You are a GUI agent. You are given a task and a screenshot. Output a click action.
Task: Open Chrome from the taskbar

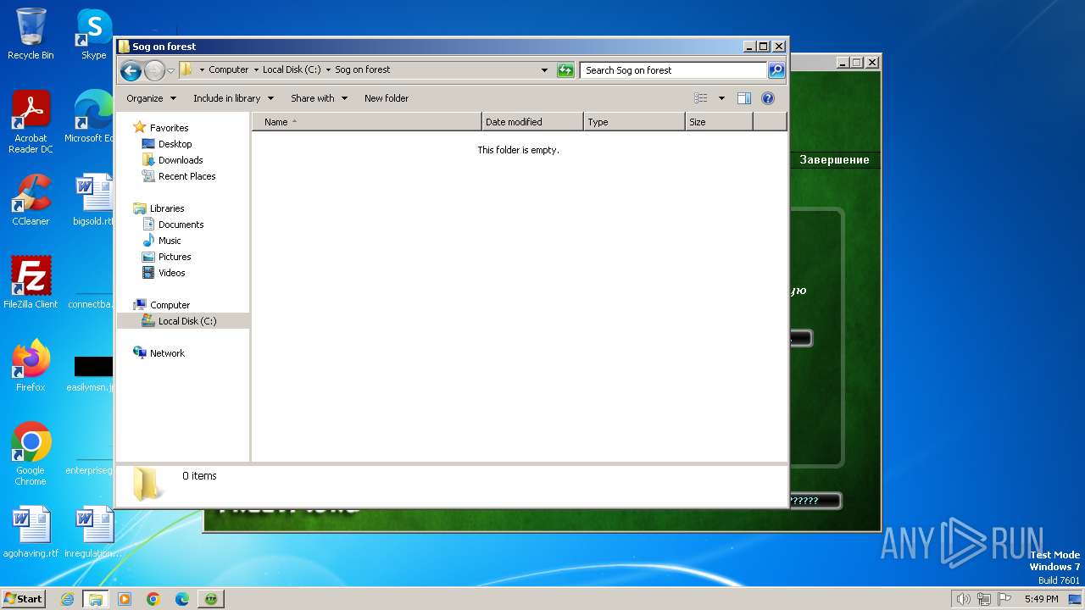(x=153, y=599)
